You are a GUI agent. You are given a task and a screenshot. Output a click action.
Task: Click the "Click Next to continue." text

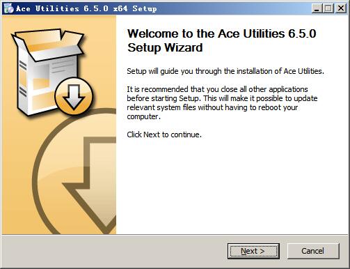click(164, 134)
